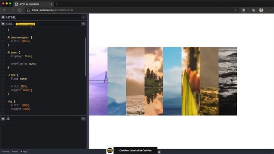Click the 'JS' panel title
The image size is (274, 154).
pyautogui.click(x=8, y=119)
